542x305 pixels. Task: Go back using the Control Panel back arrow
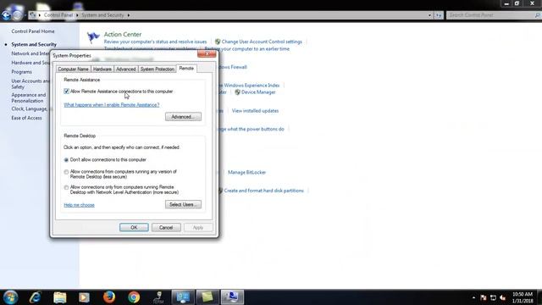(x=6, y=15)
